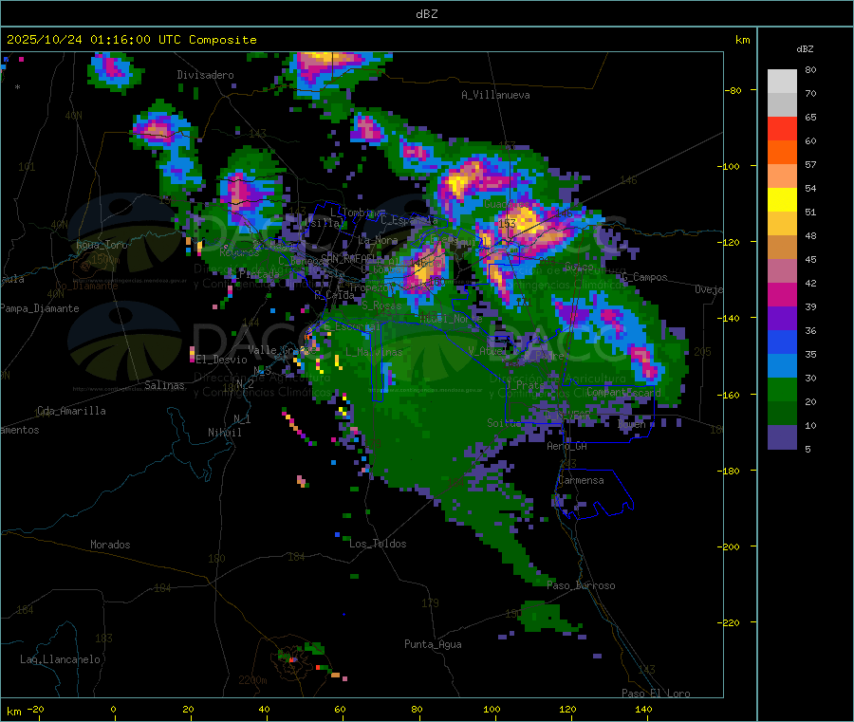Image resolution: width=854 pixels, height=722 pixels.
Task: Click the 'Divisadero' map label
Action: tap(205, 75)
